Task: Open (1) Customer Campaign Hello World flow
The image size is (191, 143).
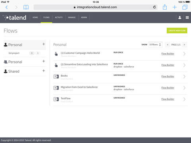Action: 80,53
